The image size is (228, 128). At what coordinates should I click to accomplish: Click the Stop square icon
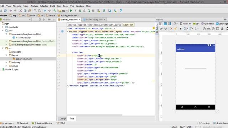coord(93,11)
